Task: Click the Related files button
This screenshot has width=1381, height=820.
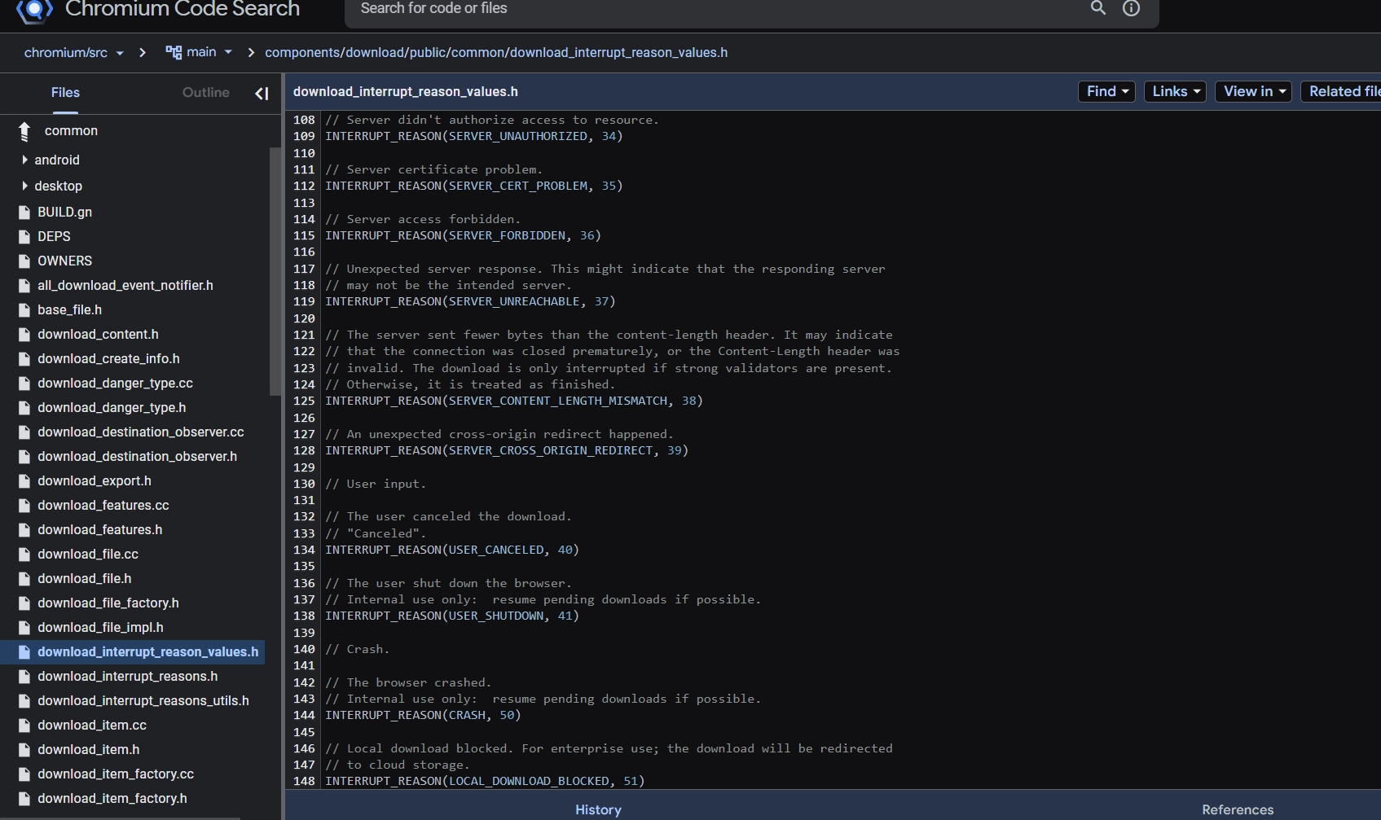Action: pos(1341,91)
